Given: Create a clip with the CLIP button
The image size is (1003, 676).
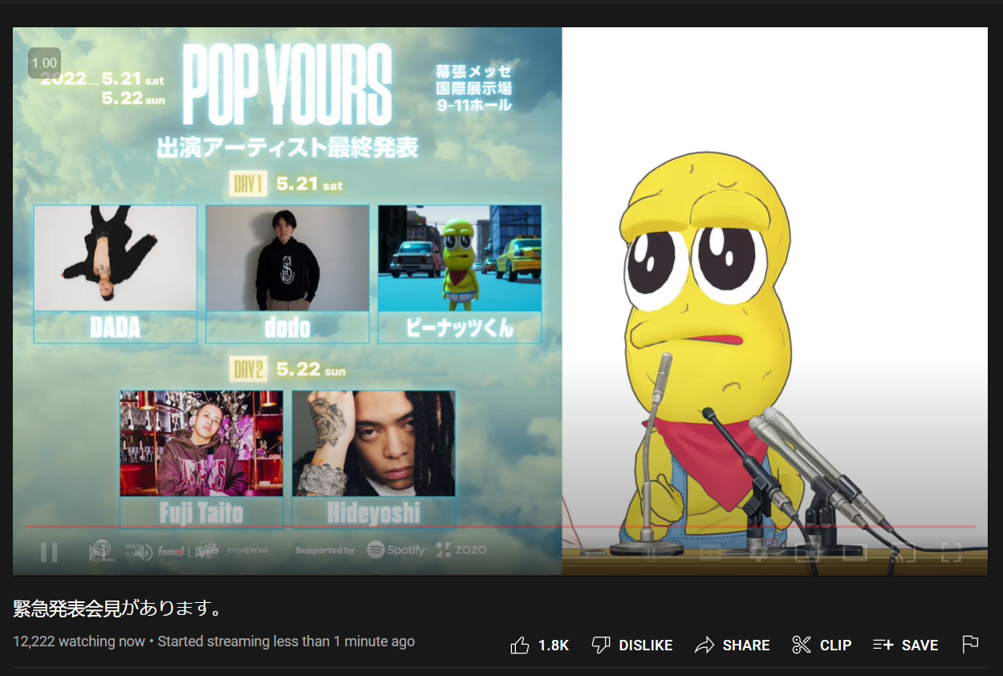Looking at the screenshot, I should tap(822, 645).
